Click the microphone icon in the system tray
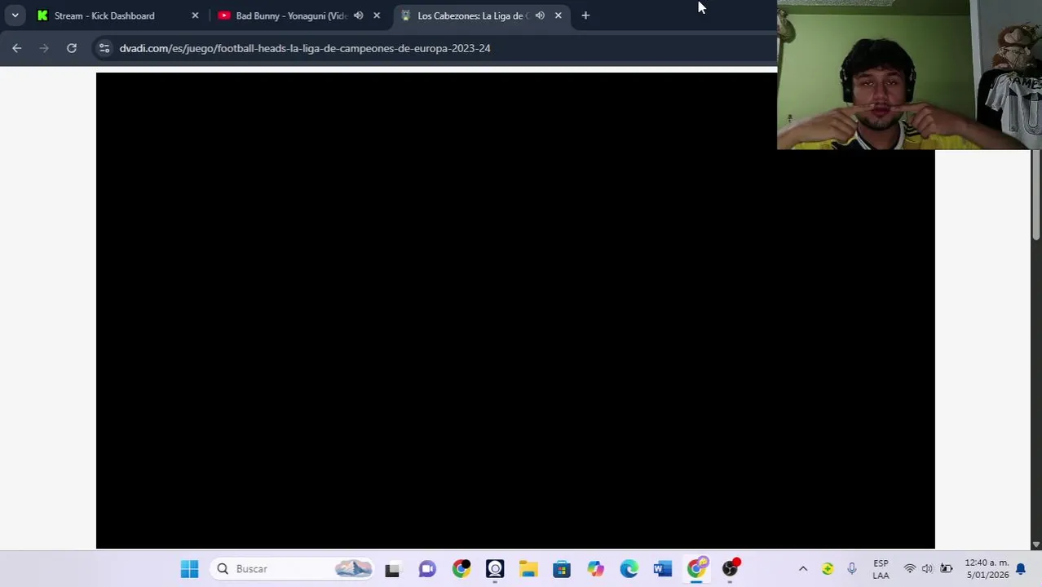This screenshot has width=1042, height=587. click(851, 569)
